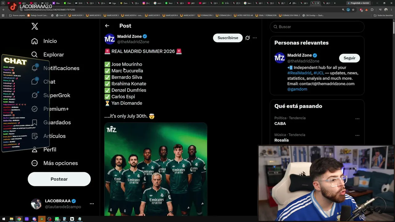Screen dimensions: 395x222
Task: Click the browser back arrow
Action: coord(3,10)
